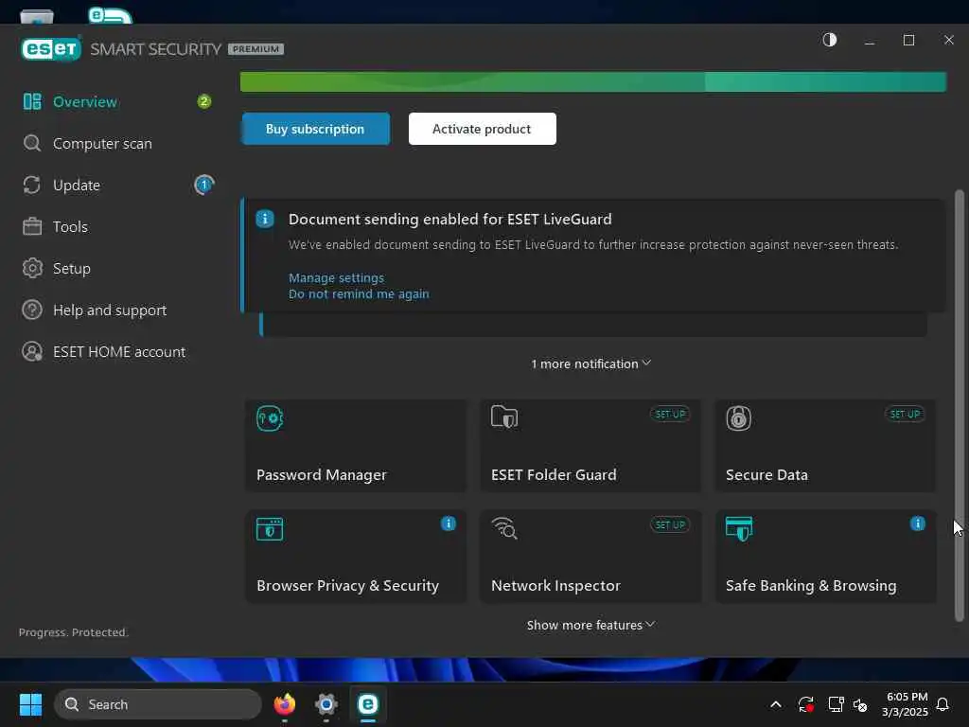Open Firefox from the taskbar
Viewport: 969px width, 727px height.
[284, 704]
